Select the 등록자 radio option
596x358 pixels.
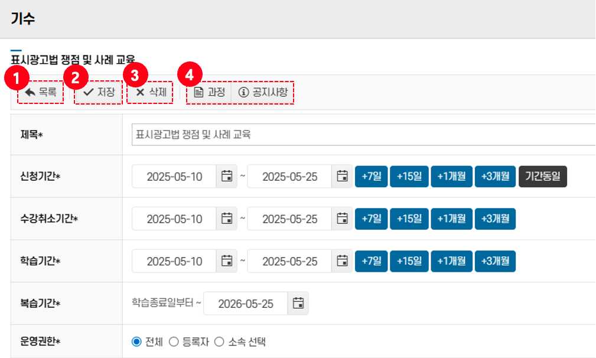pyautogui.click(x=174, y=341)
